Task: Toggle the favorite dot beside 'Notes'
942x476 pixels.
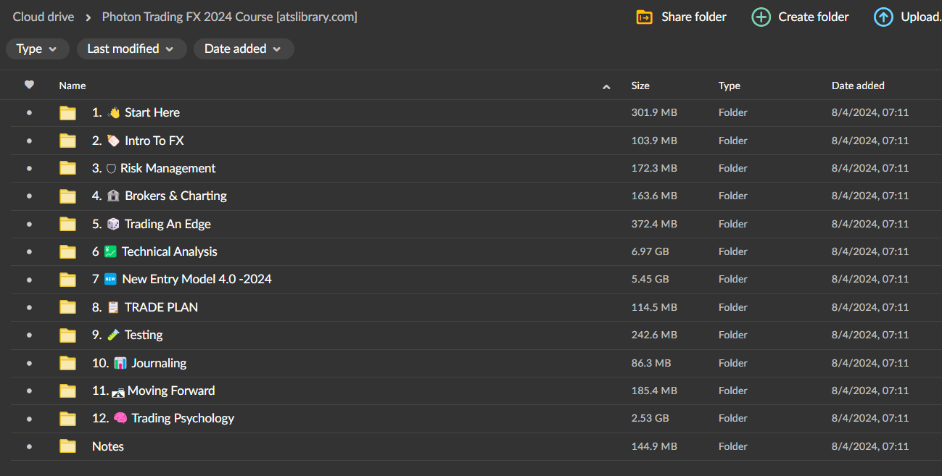Action: 28,446
